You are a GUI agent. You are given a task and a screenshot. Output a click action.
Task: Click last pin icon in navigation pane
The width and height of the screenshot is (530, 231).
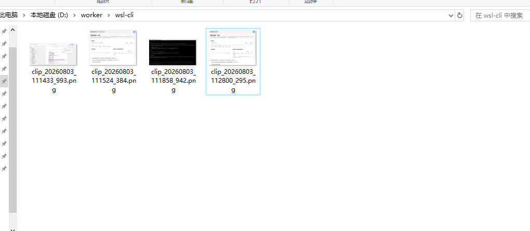coord(4,169)
